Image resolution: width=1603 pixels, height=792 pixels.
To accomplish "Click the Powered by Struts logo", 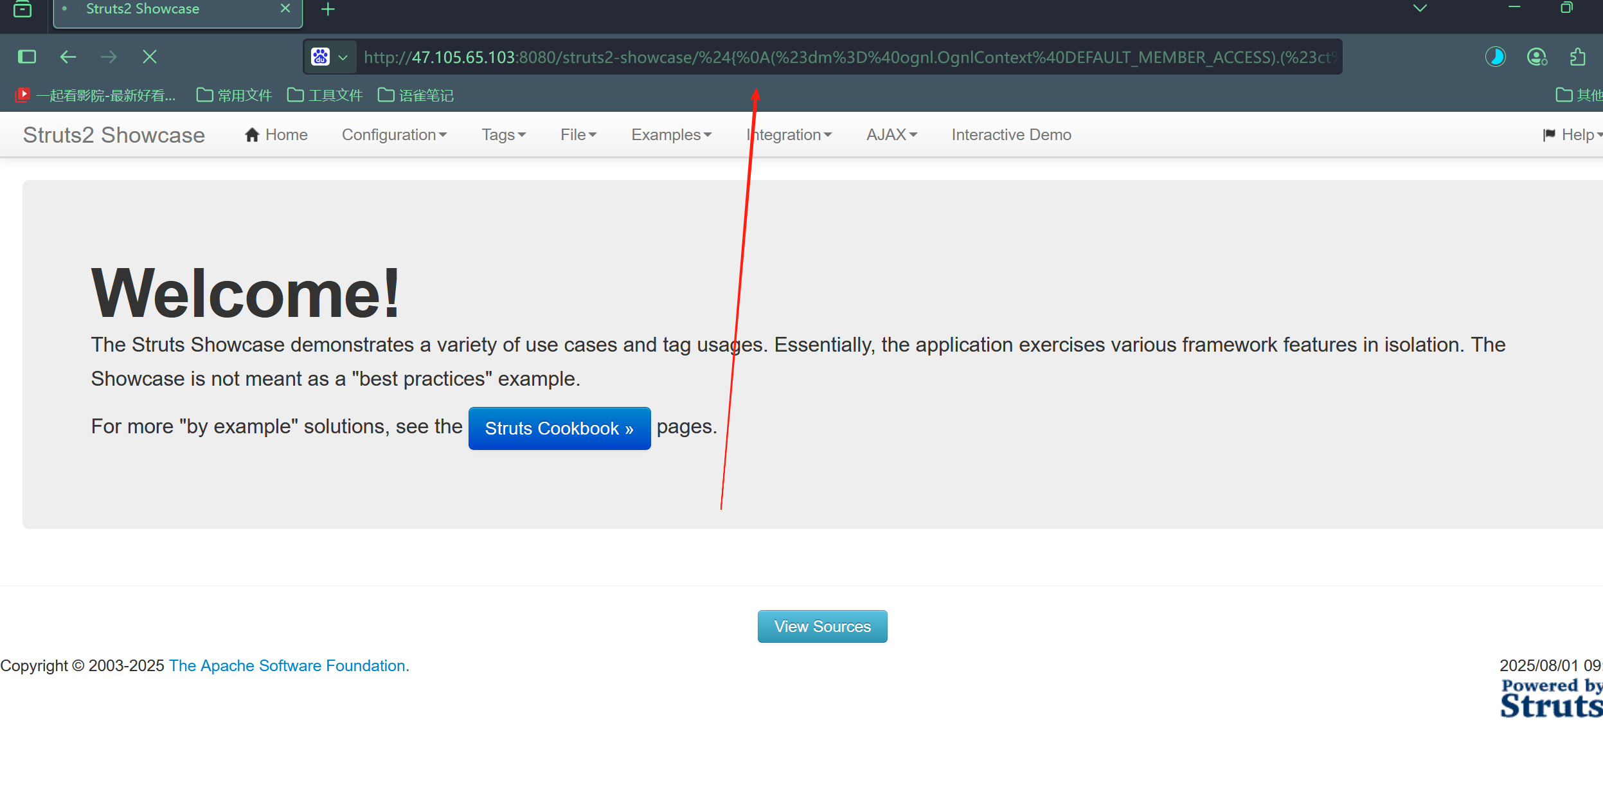I will click(1552, 698).
